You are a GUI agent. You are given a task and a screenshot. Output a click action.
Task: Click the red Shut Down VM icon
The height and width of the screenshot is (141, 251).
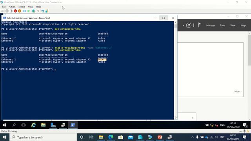15,11
